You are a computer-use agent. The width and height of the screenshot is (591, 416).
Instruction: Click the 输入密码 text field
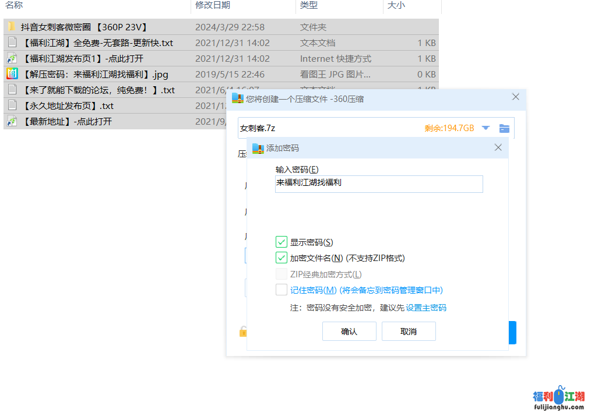click(x=379, y=184)
